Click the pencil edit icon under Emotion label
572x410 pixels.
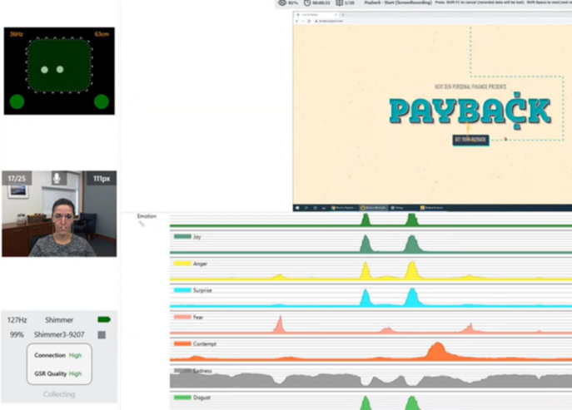point(142,224)
